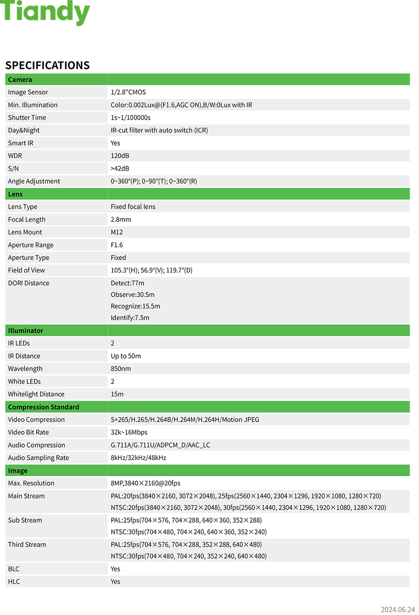The width and height of the screenshot is (419, 615).
Task: Click the SPECIFICATIONS heading
Action: click(47, 65)
